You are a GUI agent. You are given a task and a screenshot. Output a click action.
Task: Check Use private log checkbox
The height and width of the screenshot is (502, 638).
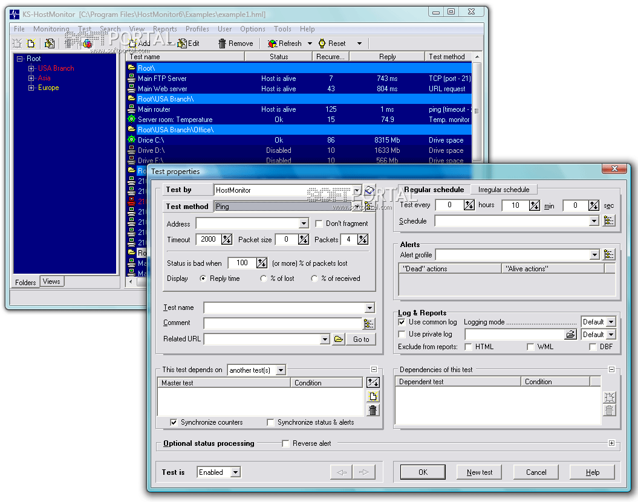coord(402,334)
